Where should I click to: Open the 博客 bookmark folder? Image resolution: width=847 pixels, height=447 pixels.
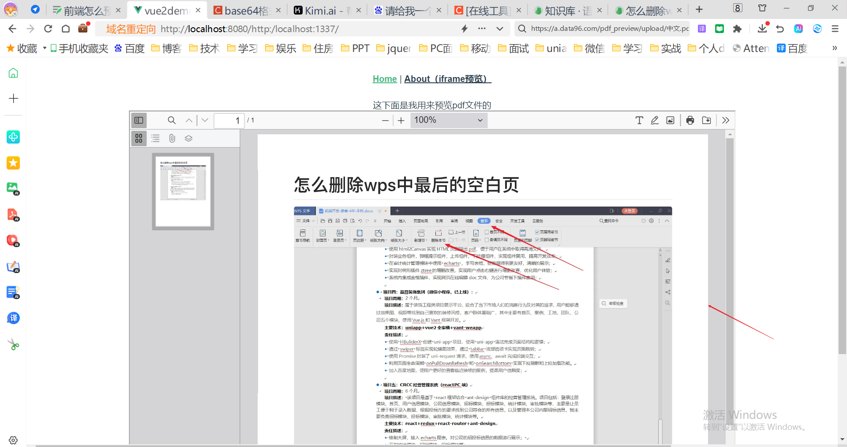point(166,48)
